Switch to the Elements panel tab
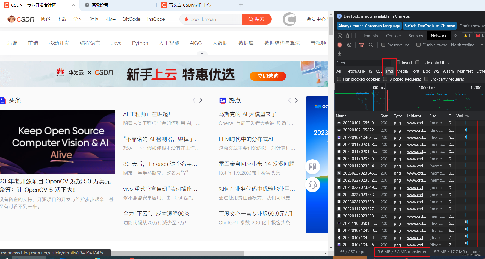Screen dimensions: 485x259 click(370, 36)
